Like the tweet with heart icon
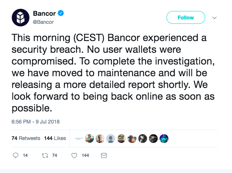Screen dimensions: 232x173 pyautogui.click(x=74, y=155)
